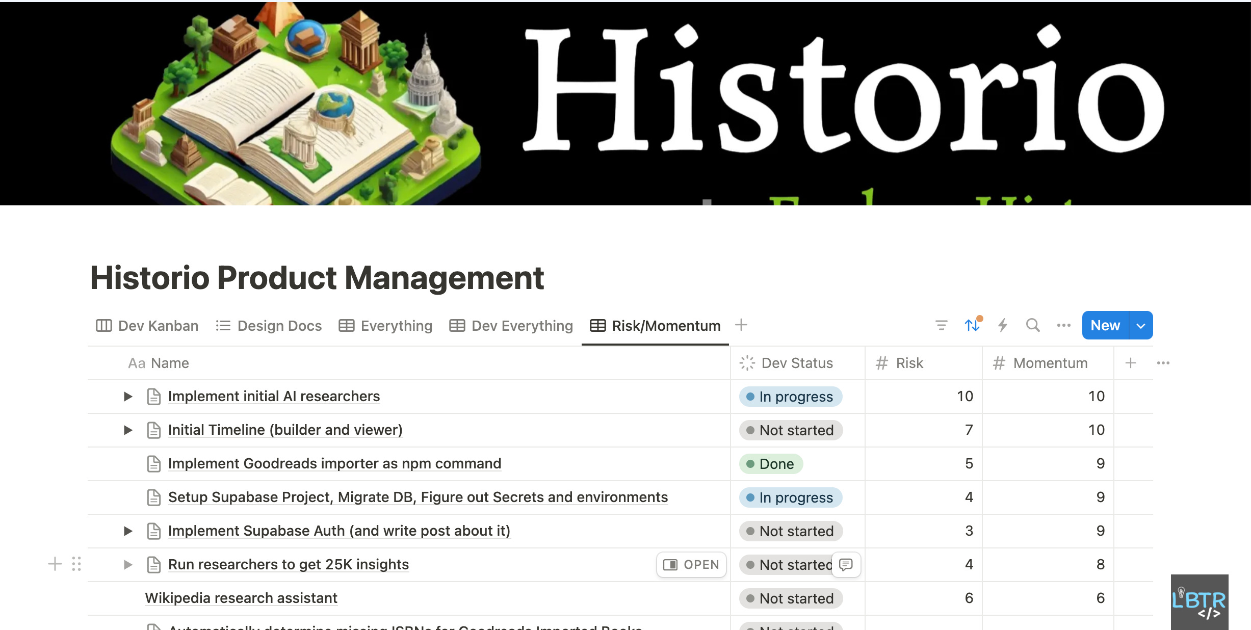Screen dimensions: 1251x630
Task: Click Risk value 3 for Supabase Auth
Action: click(x=969, y=531)
